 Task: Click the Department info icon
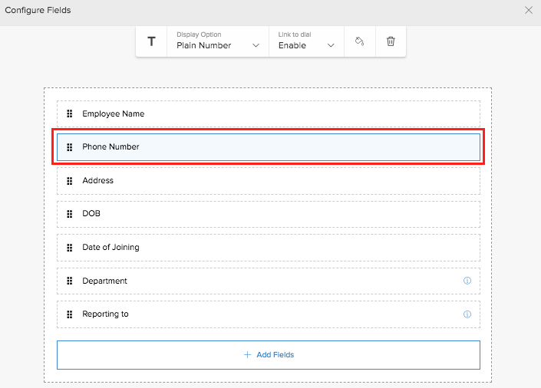pyautogui.click(x=467, y=281)
